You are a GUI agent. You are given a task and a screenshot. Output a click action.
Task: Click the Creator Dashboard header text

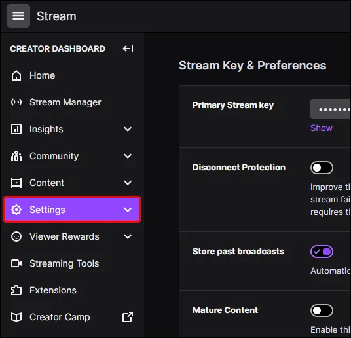pos(58,48)
